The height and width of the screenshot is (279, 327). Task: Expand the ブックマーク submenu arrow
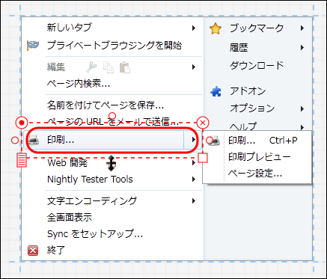[x=302, y=28]
